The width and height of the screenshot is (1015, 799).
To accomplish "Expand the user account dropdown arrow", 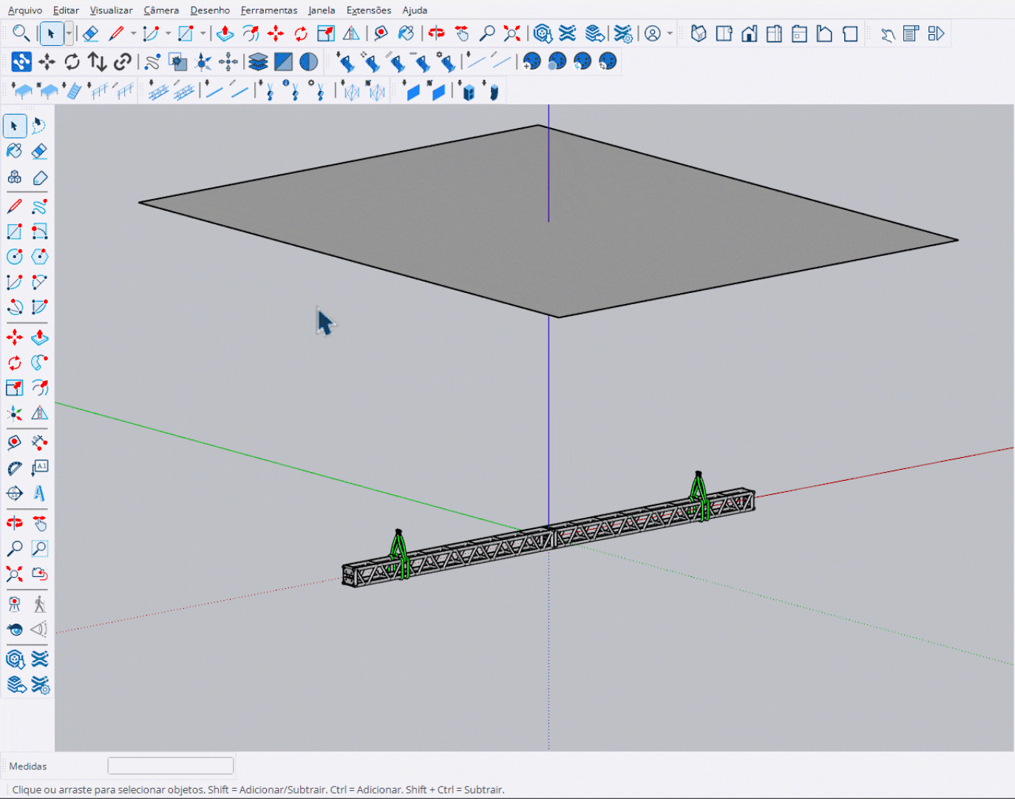I will tap(670, 34).
